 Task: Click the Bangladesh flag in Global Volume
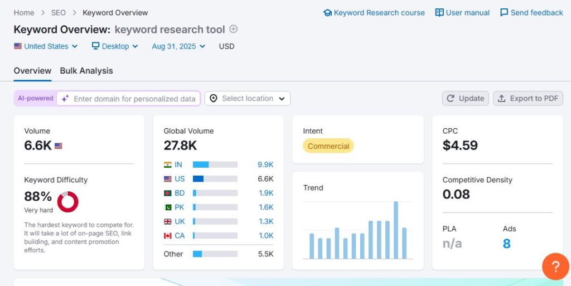click(167, 193)
